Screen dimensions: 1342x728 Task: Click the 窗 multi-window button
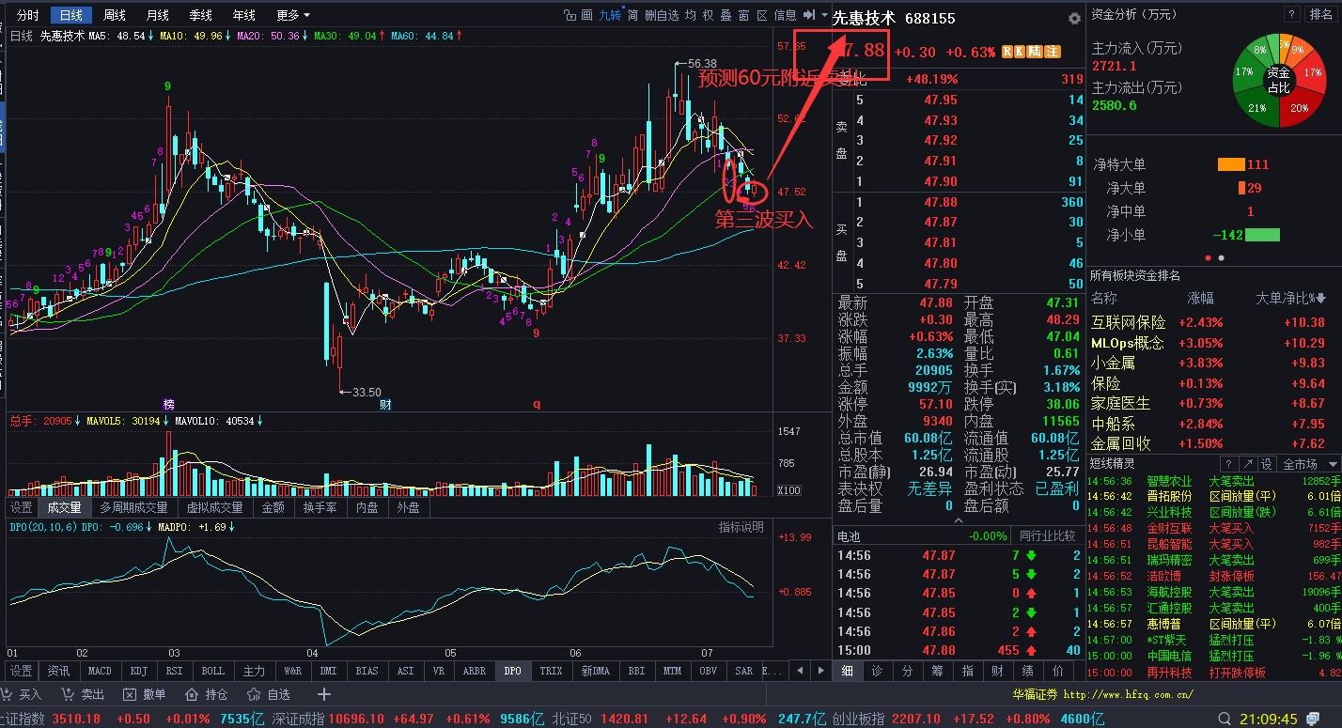click(744, 15)
